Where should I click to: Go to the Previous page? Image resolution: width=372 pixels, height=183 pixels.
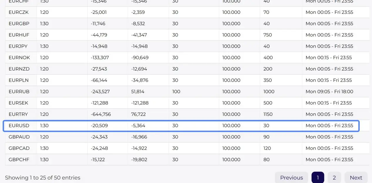(x=291, y=177)
